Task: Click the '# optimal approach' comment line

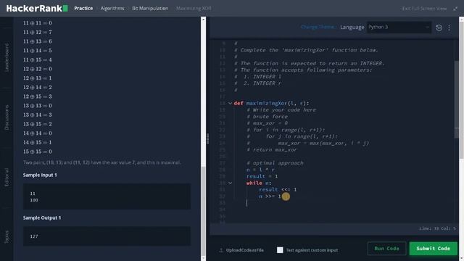Action: pos(275,163)
